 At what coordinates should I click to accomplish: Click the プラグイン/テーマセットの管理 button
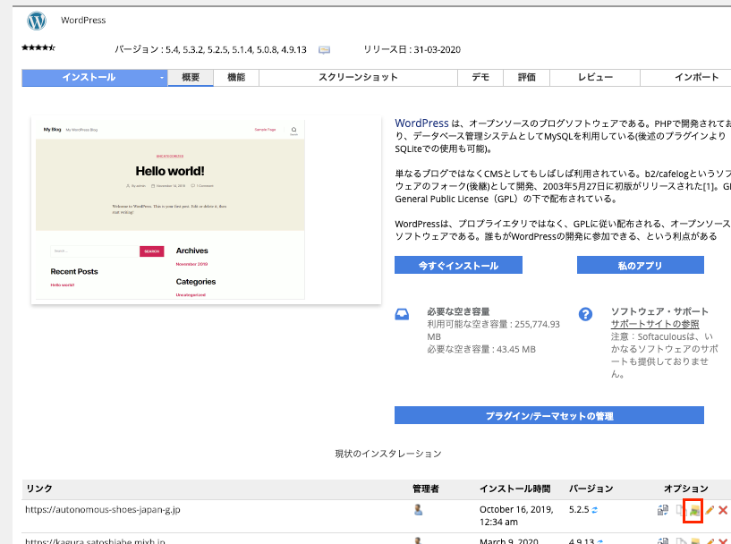tap(549, 415)
